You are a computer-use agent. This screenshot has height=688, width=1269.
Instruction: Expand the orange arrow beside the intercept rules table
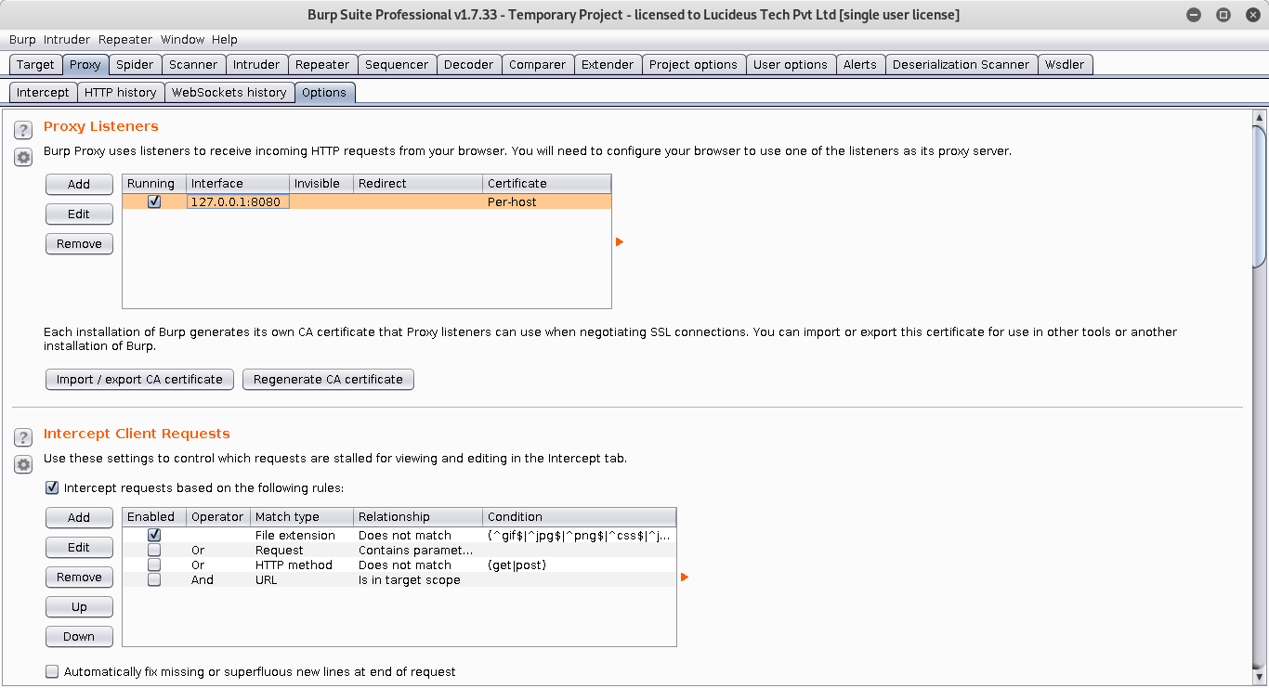pos(685,578)
